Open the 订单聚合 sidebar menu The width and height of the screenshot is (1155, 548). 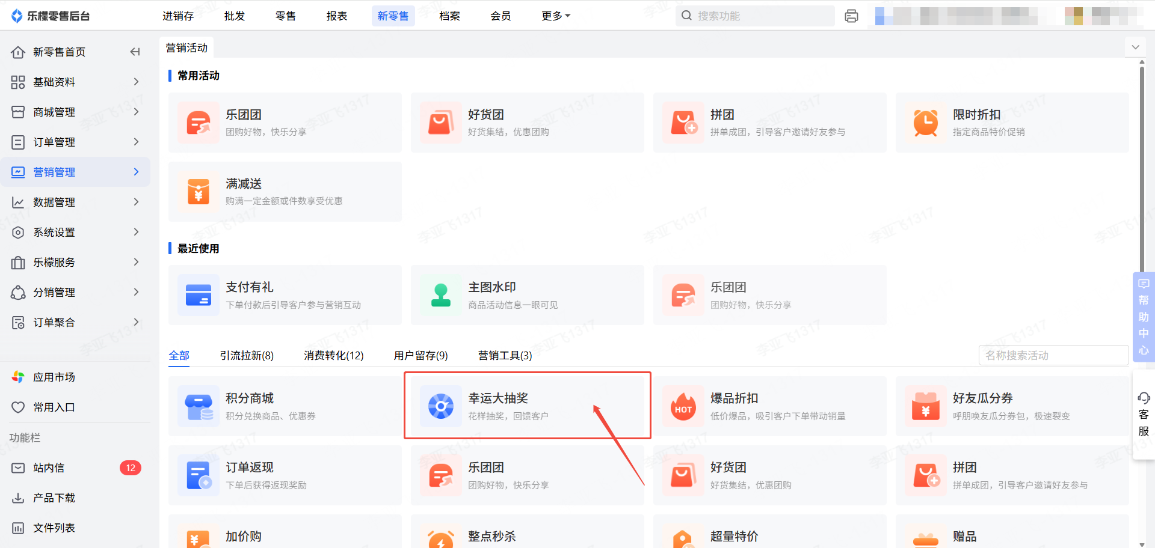click(x=75, y=322)
